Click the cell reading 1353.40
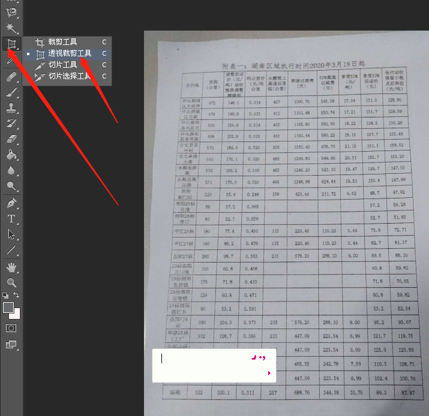 tap(302, 147)
